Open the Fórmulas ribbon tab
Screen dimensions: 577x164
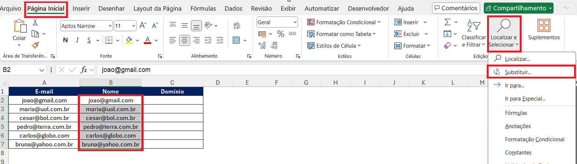click(x=203, y=8)
